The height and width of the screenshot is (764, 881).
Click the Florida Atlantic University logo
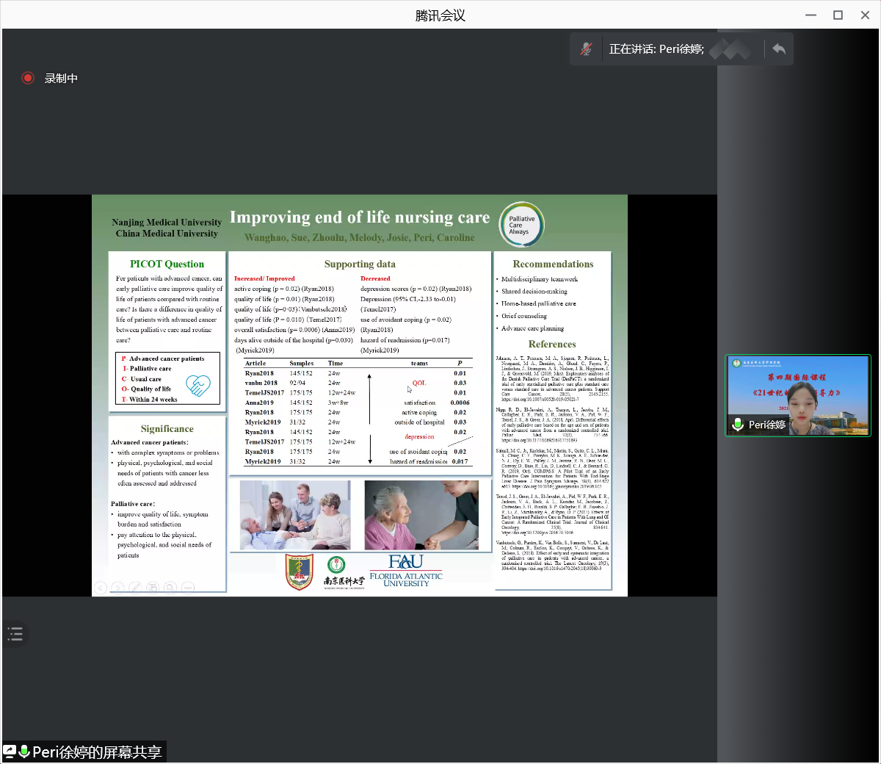(406, 571)
